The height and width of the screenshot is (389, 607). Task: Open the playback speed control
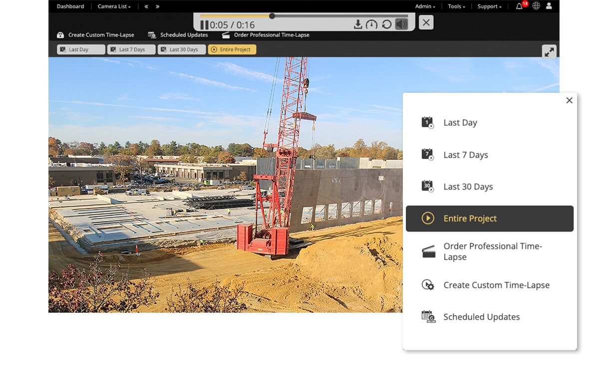[x=372, y=23]
